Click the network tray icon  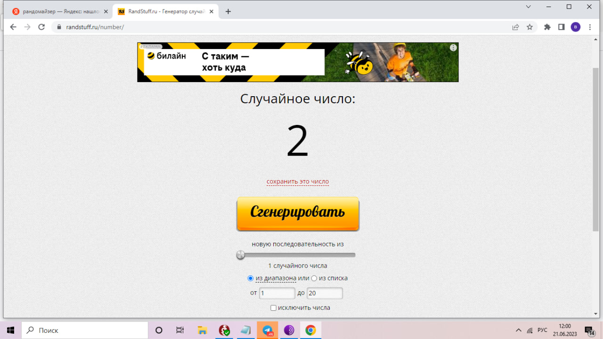coord(530,330)
